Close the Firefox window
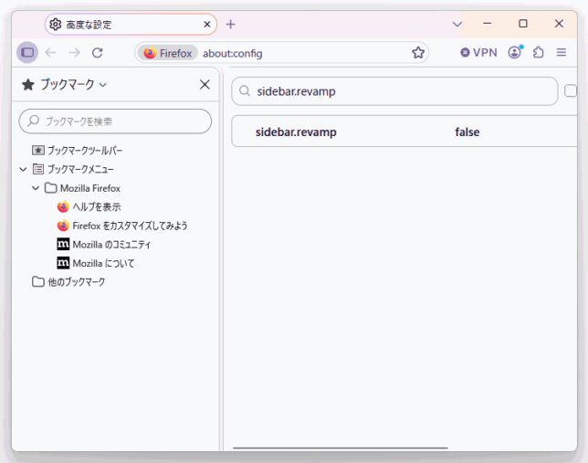The height and width of the screenshot is (463, 588). pyautogui.click(x=559, y=24)
